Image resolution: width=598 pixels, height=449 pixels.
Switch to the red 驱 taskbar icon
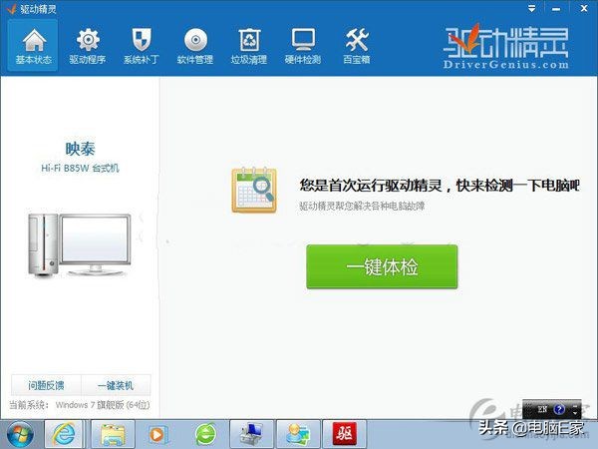pos(345,434)
